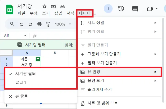The width and height of the screenshot is (166, 109).
Task: Select column B header
Action: [55, 53]
